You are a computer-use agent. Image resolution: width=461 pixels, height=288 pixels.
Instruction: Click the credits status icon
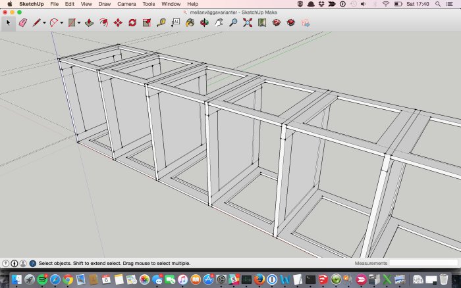coord(14,263)
